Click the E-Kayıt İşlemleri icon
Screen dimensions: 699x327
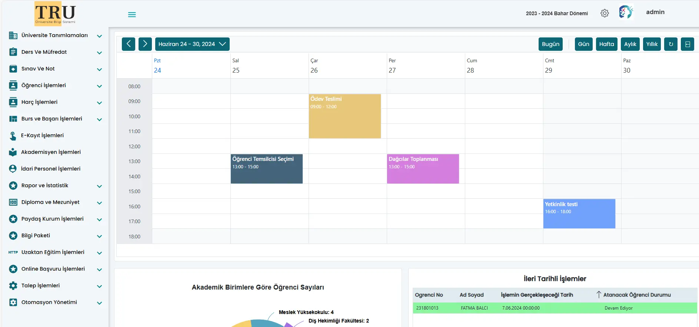(x=13, y=136)
